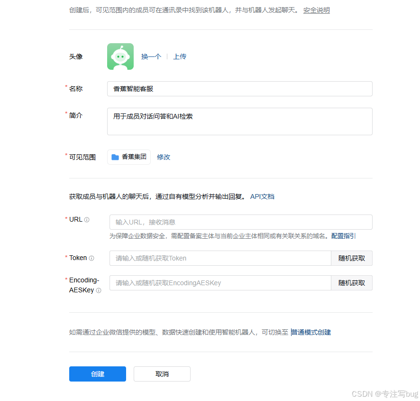The width and height of the screenshot is (420, 401).
Task: Click 修改 to edit visible range
Action: [x=164, y=157]
